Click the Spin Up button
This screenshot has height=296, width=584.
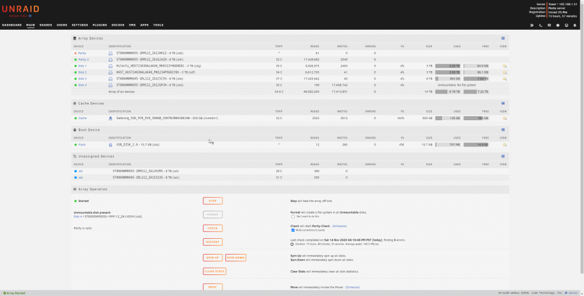[213, 257]
